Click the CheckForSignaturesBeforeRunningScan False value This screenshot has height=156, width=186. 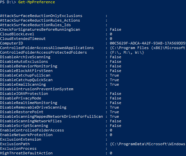click(115, 29)
